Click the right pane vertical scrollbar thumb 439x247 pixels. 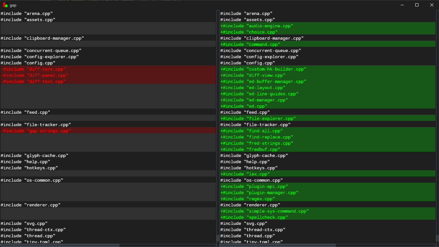pyautogui.click(x=437, y=238)
